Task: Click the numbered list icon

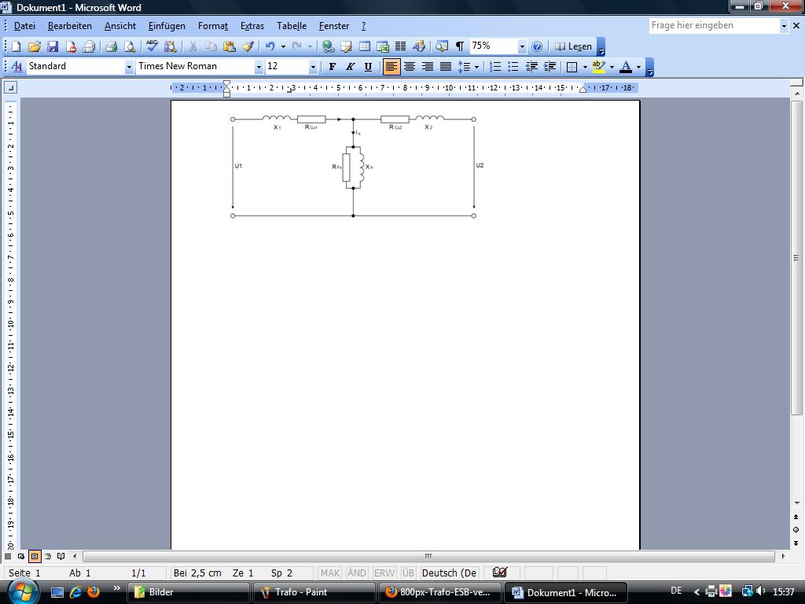Action: pos(495,67)
